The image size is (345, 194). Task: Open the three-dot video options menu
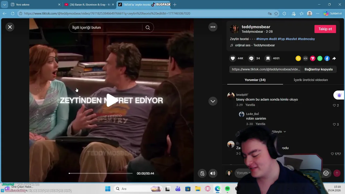click(213, 27)
